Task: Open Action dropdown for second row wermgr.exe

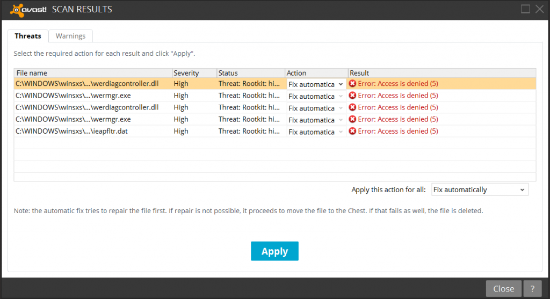Action: pos(316,96)
